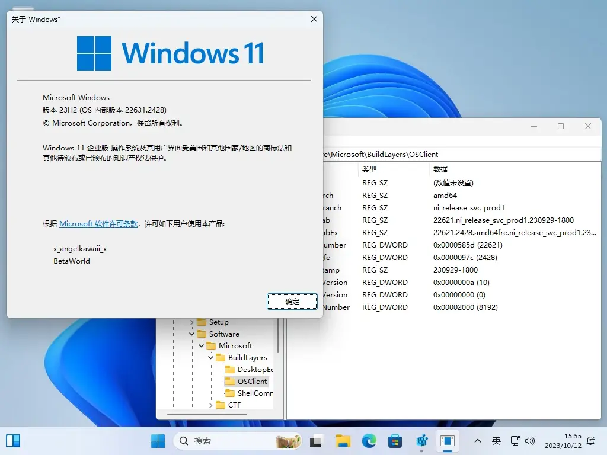Select the 0x00000000 (0) value
The height and width of the screenshot is (455, 607).
[x=459, y=295]
